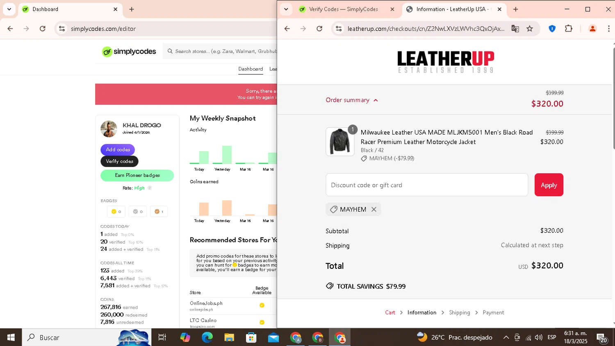Click Khal Drogo profile avatar
The image size is (615, 346).
pyautogui.click(x=109, y=129)
